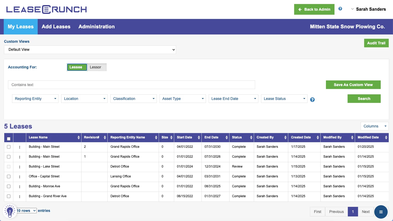Click the 06/15/2022 start date cell
This screenshot has height=221, width=393.
185,196
